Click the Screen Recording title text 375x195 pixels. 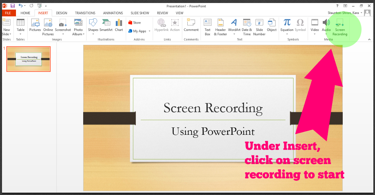coord(213,108)
